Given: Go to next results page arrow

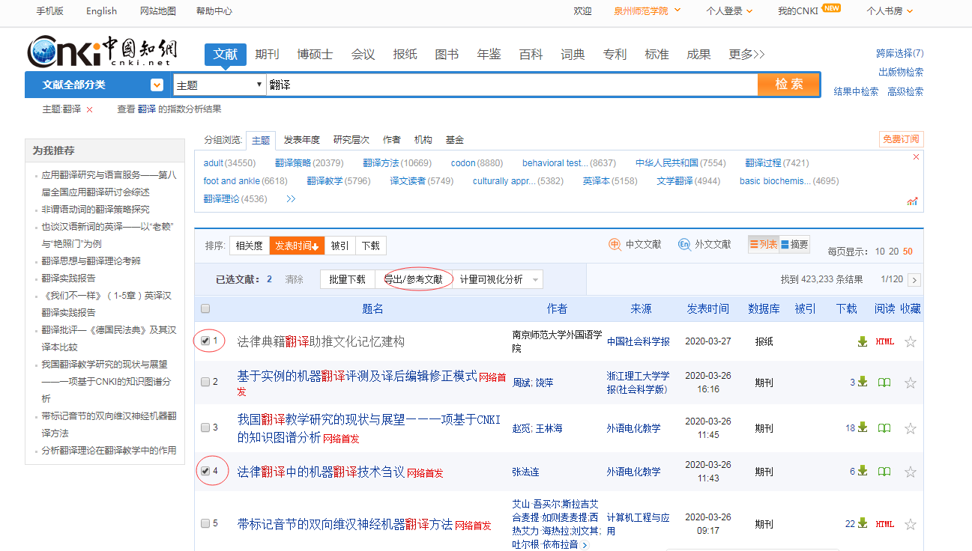Looking at the screenshot, I should pyautogui.click(x=914, y=280).
